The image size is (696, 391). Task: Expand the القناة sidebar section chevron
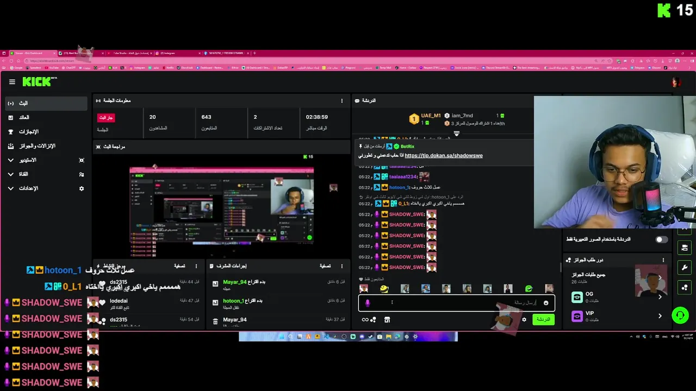(x=11, y=174)
